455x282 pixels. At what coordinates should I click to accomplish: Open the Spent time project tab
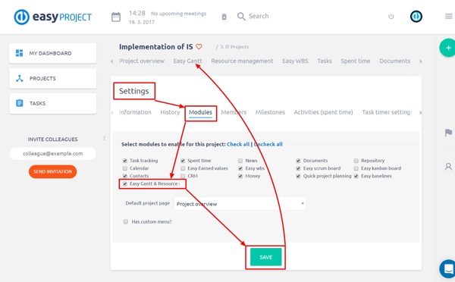point(356,61)
